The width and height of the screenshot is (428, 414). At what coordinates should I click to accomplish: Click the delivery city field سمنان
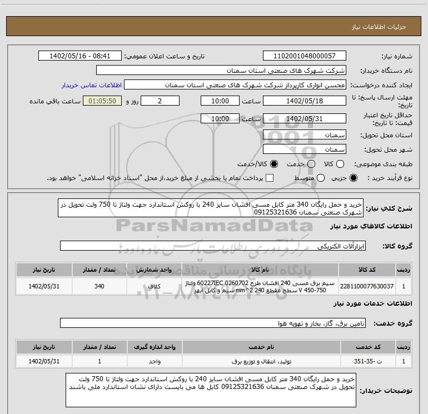tap(305, 149)
